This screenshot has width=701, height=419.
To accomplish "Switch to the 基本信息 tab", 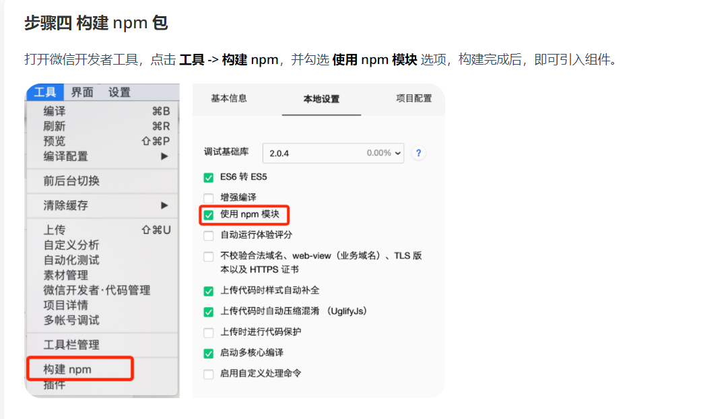I will click(x=228, y=99).
